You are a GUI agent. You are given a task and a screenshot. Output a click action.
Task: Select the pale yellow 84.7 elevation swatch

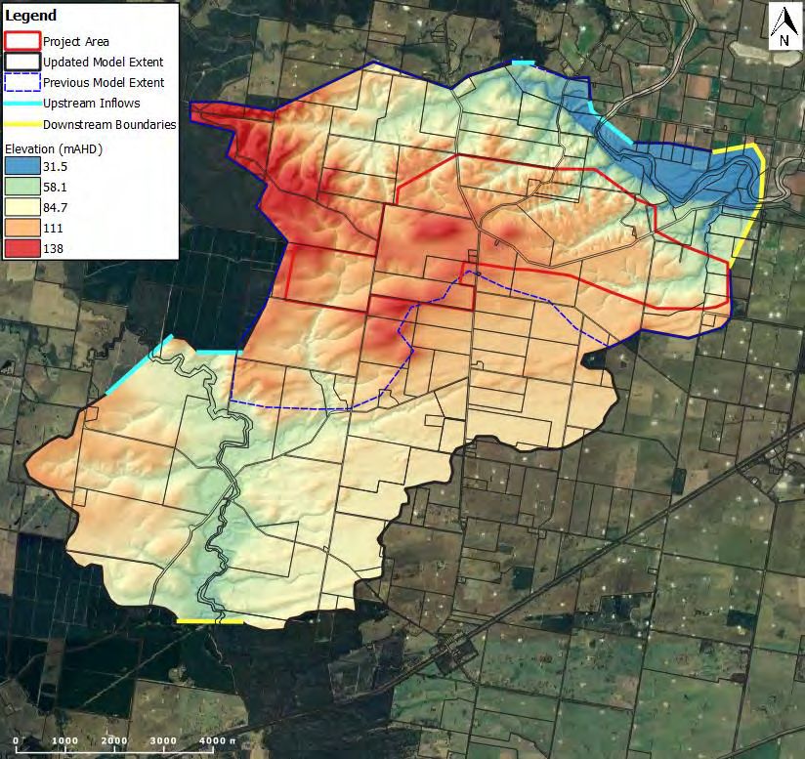pos(22,207)
